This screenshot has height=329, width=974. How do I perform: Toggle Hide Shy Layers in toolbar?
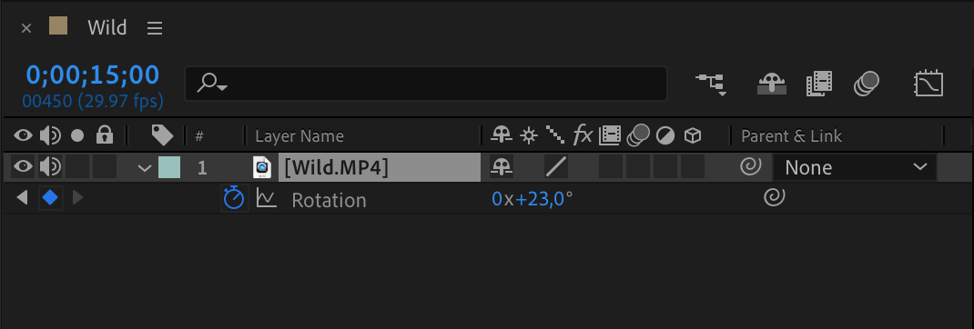(772, 84)
